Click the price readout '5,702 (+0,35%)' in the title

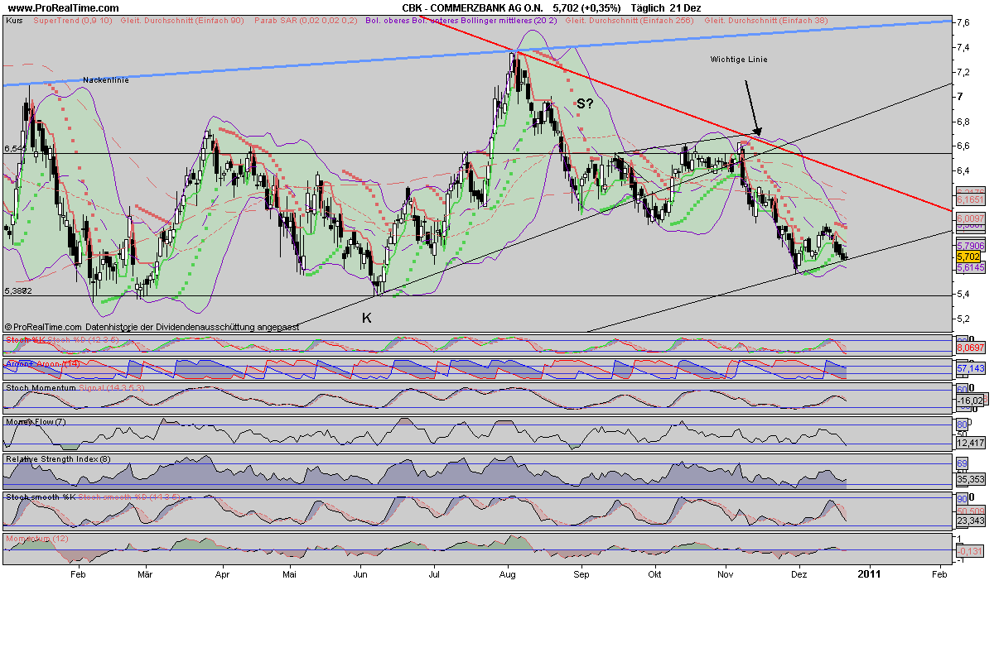[x=587, y=7]
